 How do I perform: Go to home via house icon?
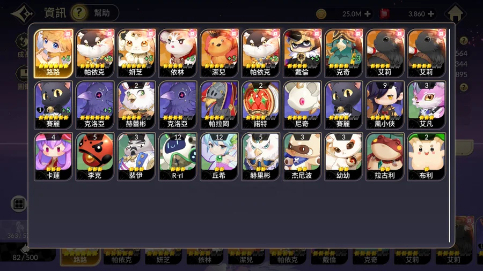point(455,13)
